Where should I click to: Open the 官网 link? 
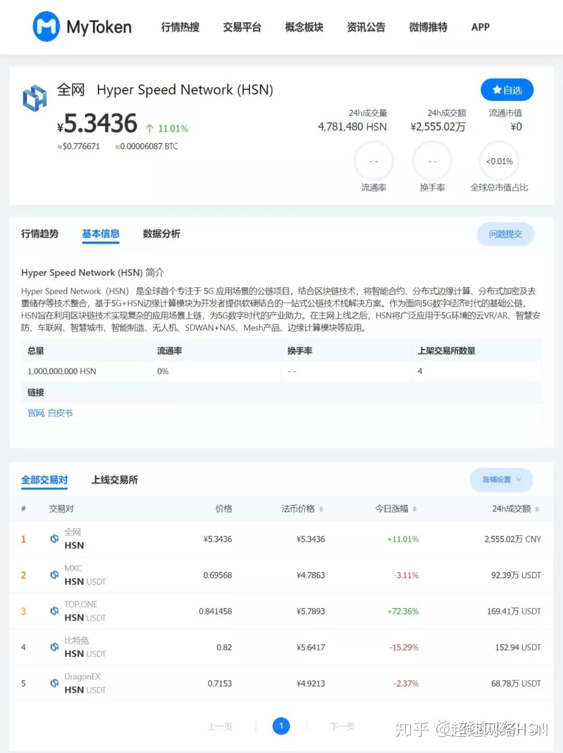coord(35,413)
